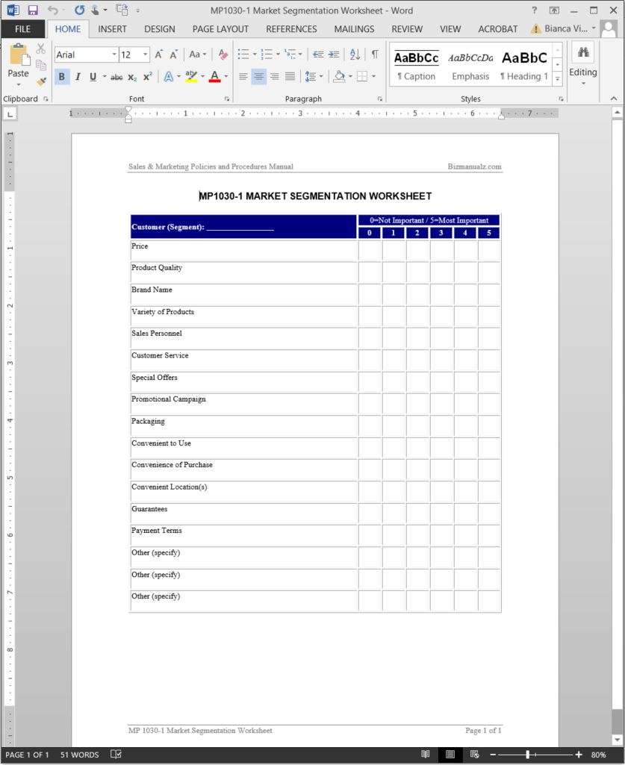Screen dimensions: 625x765
Task: Click the Copy icon in Clipboard group
Action: click(41, 65)
